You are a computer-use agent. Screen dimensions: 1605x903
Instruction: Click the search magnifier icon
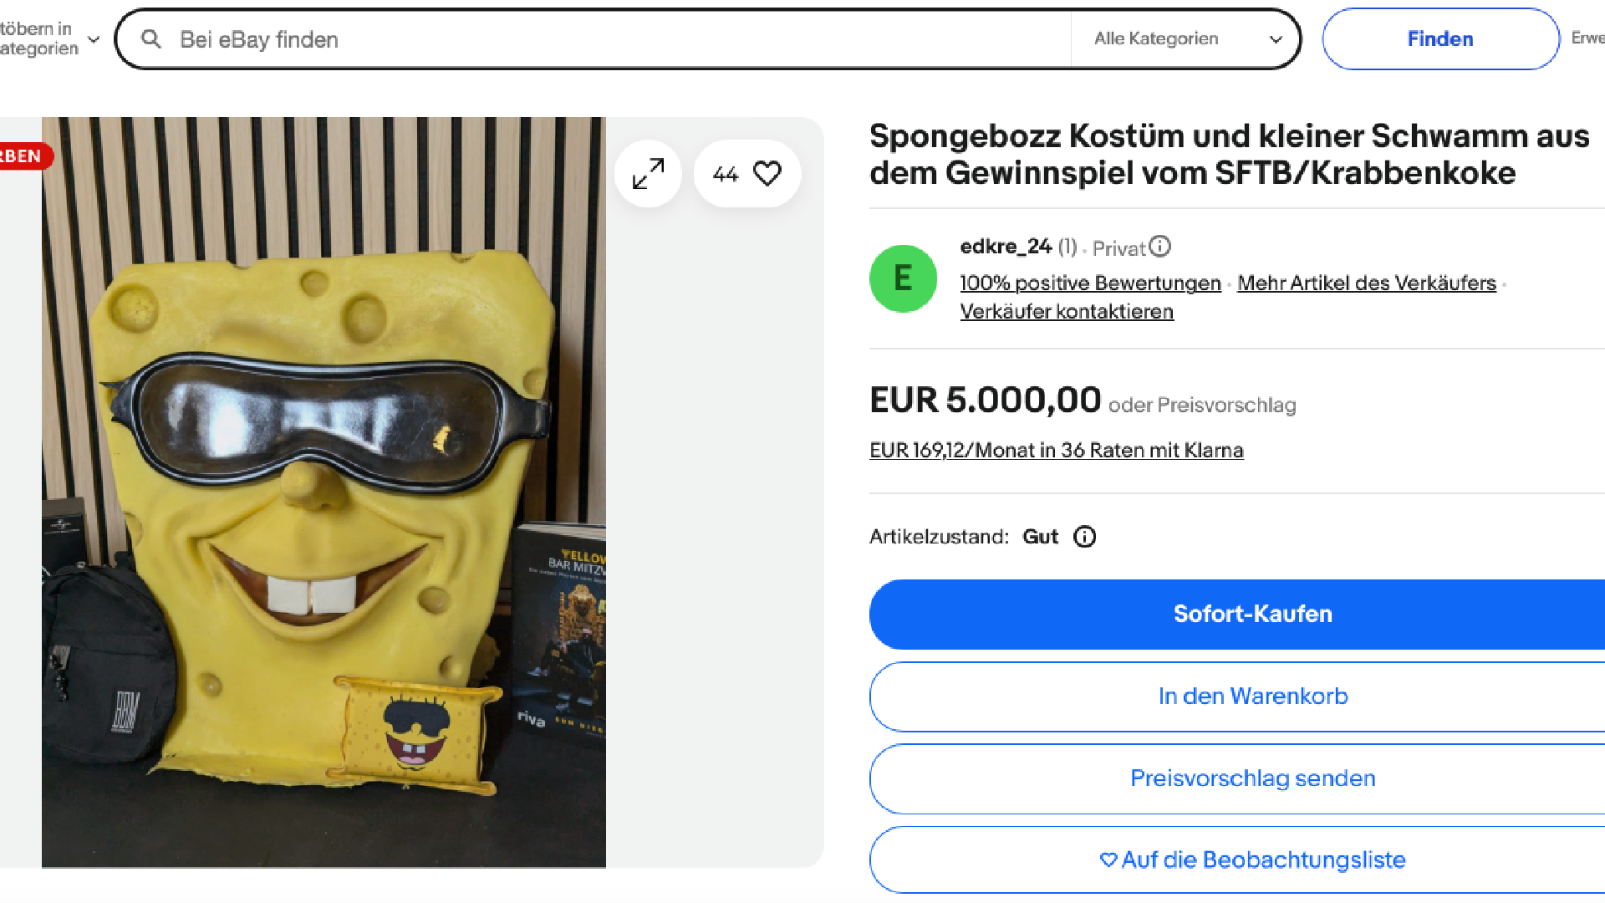[x=151, y=39]
